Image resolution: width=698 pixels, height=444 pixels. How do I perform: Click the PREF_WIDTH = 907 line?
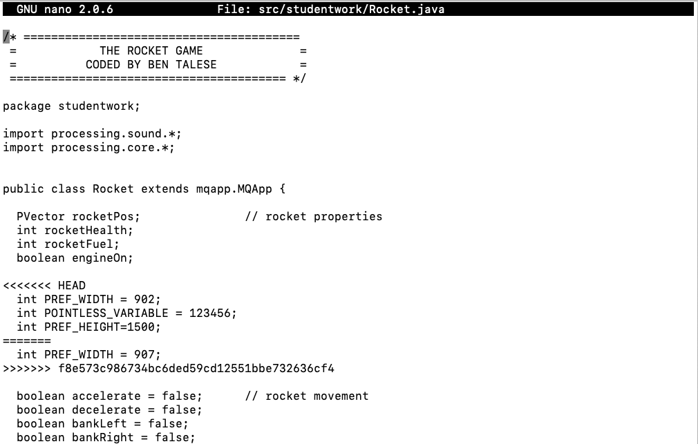(x=88, y=354)
